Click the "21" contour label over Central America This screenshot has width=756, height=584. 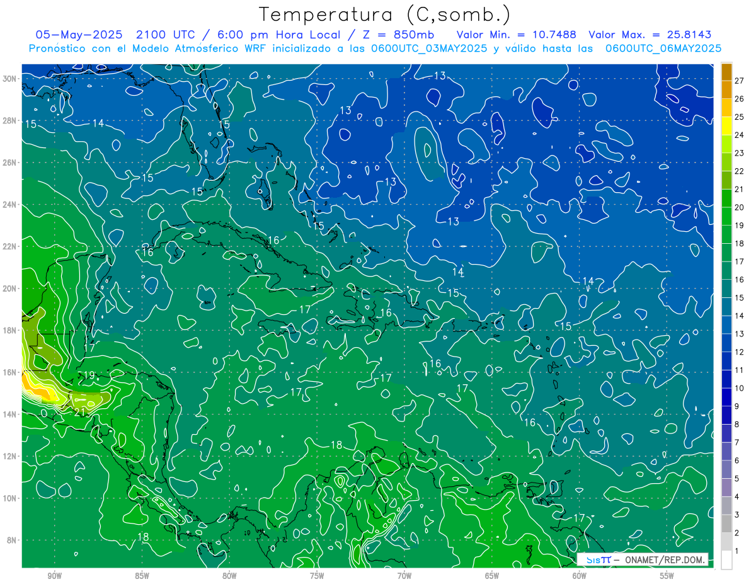[80, 412]
